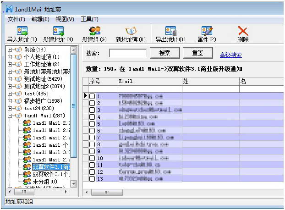Select the 测试地址 (5429) book icon
The height and width of the screenshot is (210, 285).
pyautogui.click(x=18, y=79)
